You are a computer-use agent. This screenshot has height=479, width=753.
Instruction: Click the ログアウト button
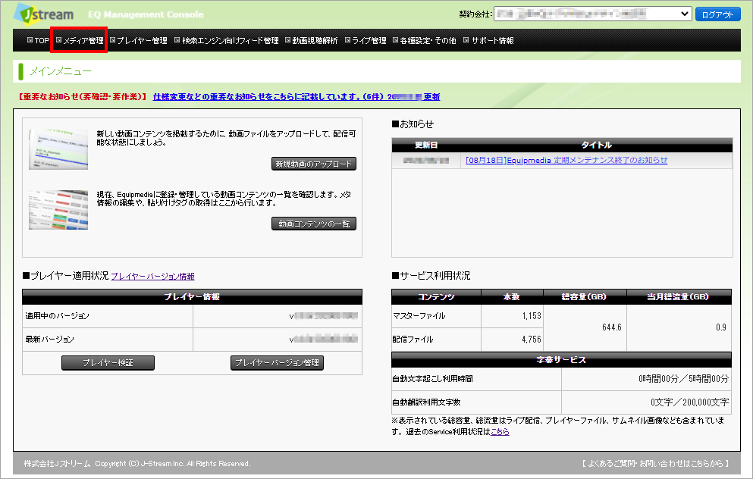pyautogui.click(x=717, y=14)
